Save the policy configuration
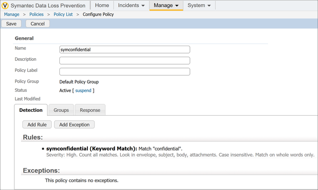Viewport: 318px width, 190px height. [x=11, y=24]
